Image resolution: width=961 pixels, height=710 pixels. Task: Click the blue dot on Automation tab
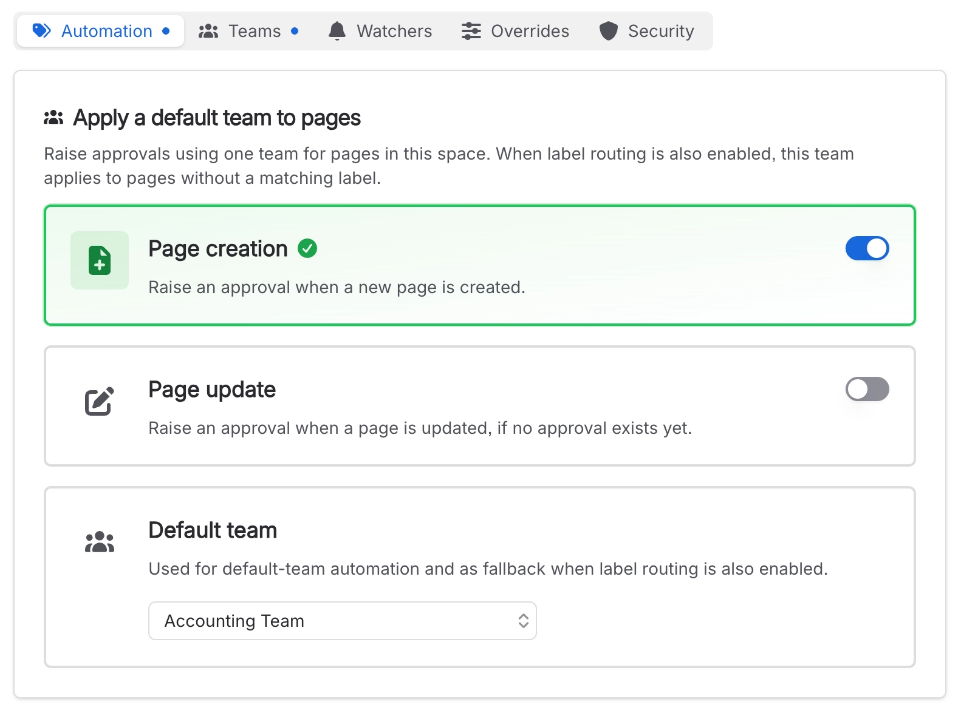166,31
